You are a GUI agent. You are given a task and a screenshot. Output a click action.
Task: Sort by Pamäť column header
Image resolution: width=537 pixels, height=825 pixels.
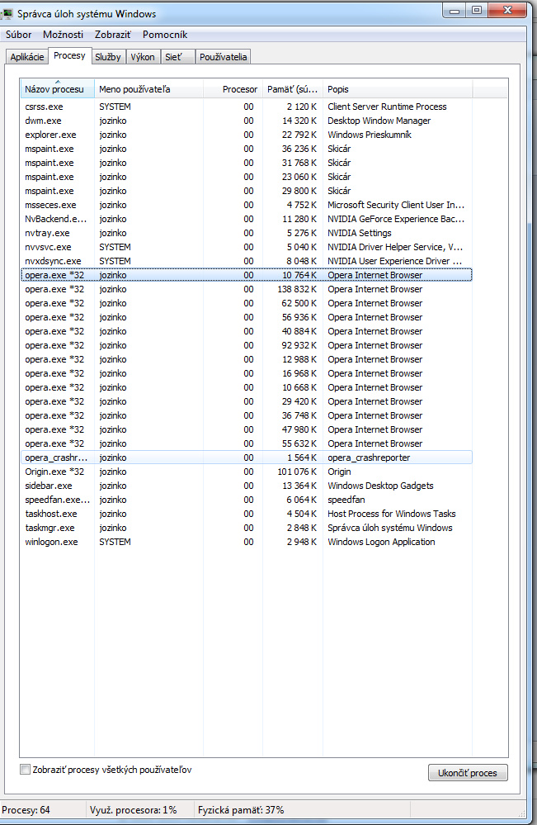[x=292, y=89]
